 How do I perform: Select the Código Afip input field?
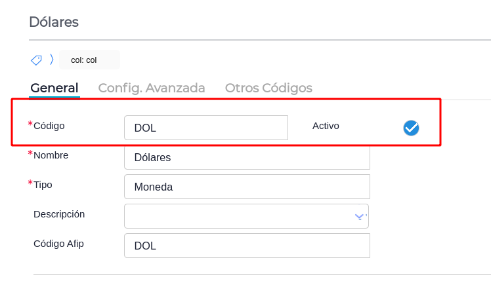click(246, 246)
